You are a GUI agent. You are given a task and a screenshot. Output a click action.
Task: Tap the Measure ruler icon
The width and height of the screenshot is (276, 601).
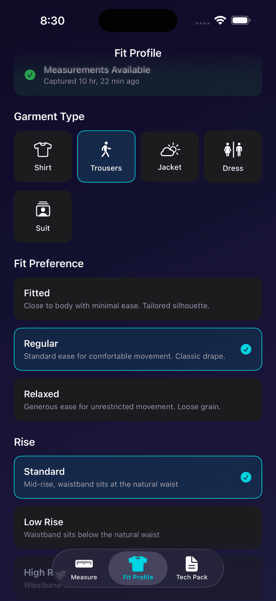click(84, 563)
